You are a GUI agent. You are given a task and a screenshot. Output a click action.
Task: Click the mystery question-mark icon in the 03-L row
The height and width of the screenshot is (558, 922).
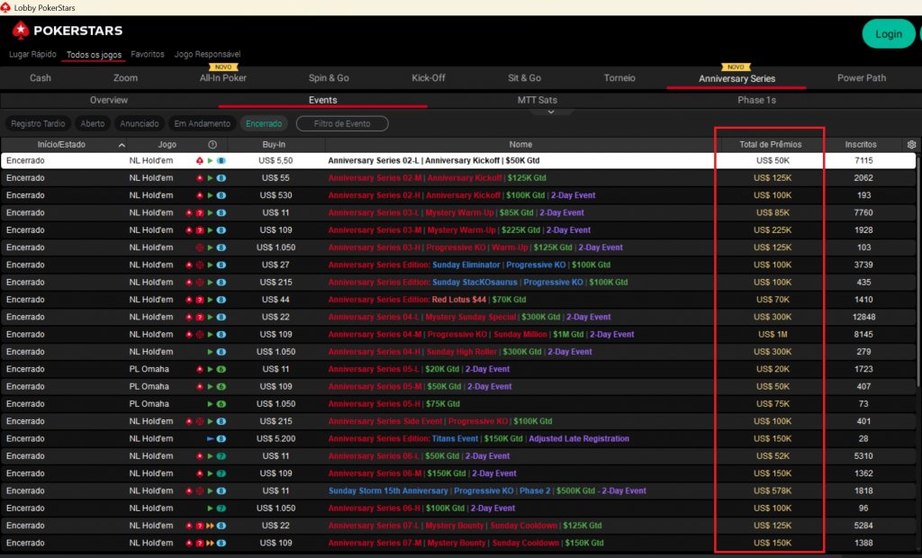click(x=199, y=213)
